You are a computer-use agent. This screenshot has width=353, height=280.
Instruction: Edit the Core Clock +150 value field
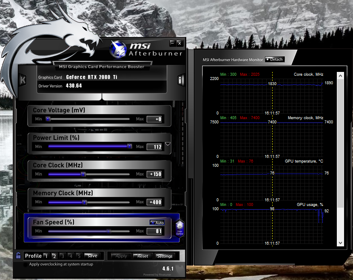(x=154, y=174)
